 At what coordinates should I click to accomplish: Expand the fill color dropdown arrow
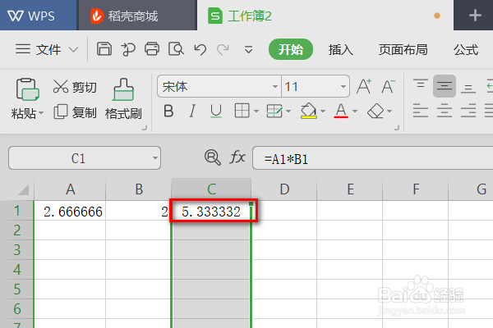coord(323,112)
